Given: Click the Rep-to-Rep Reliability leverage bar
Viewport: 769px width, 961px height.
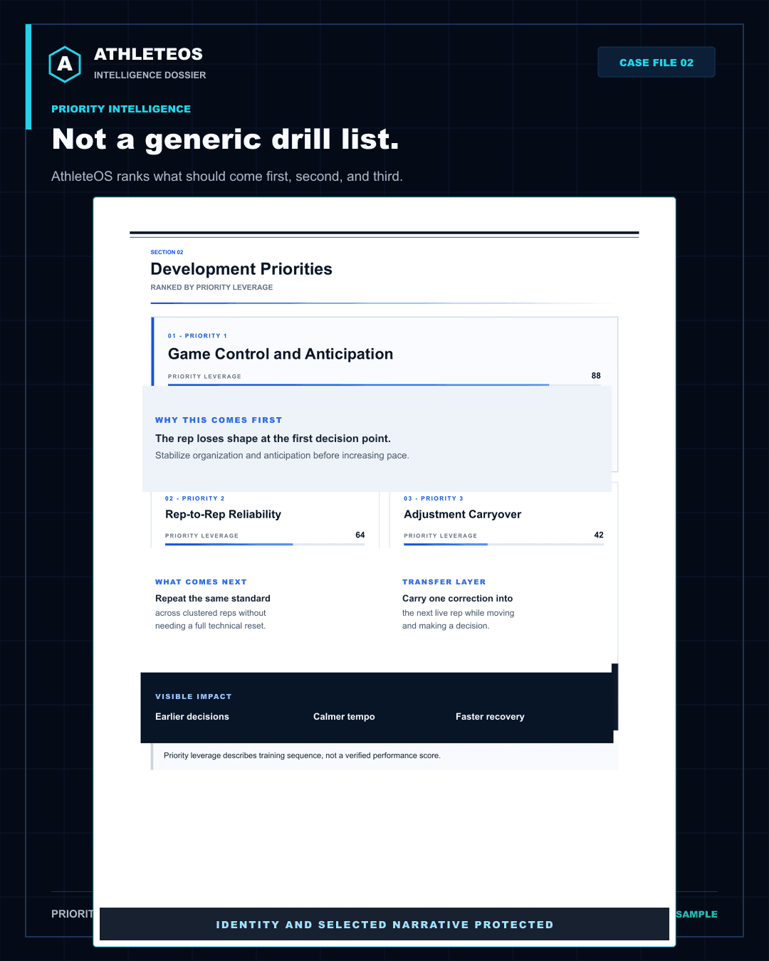Looking at the screenshot, I should coord(265,545).
